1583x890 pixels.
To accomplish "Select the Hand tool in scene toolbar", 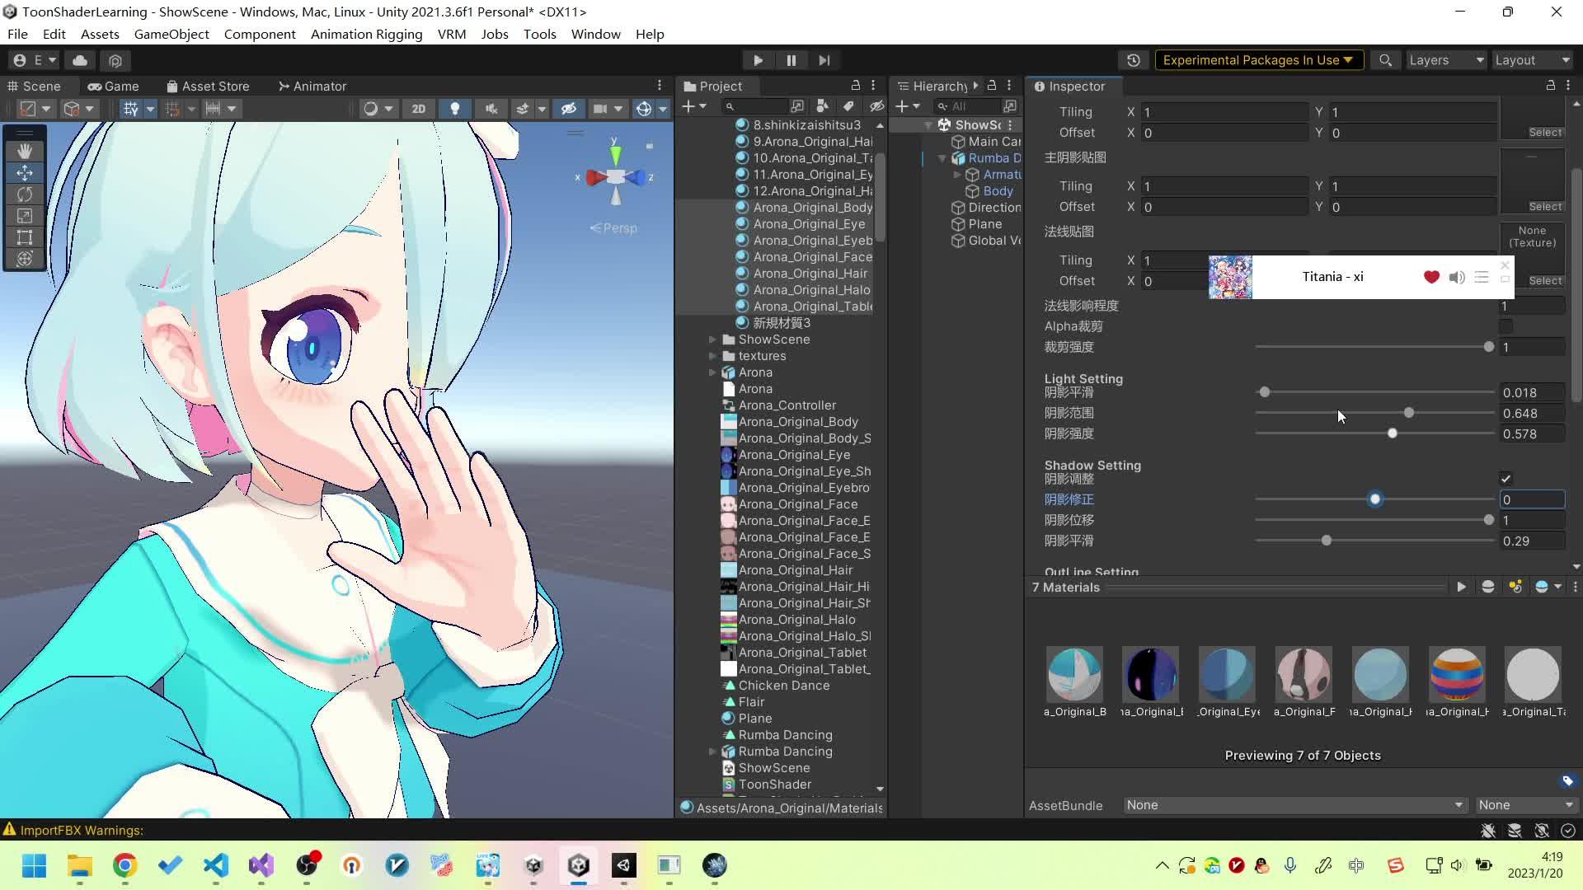I will (25, 151).
